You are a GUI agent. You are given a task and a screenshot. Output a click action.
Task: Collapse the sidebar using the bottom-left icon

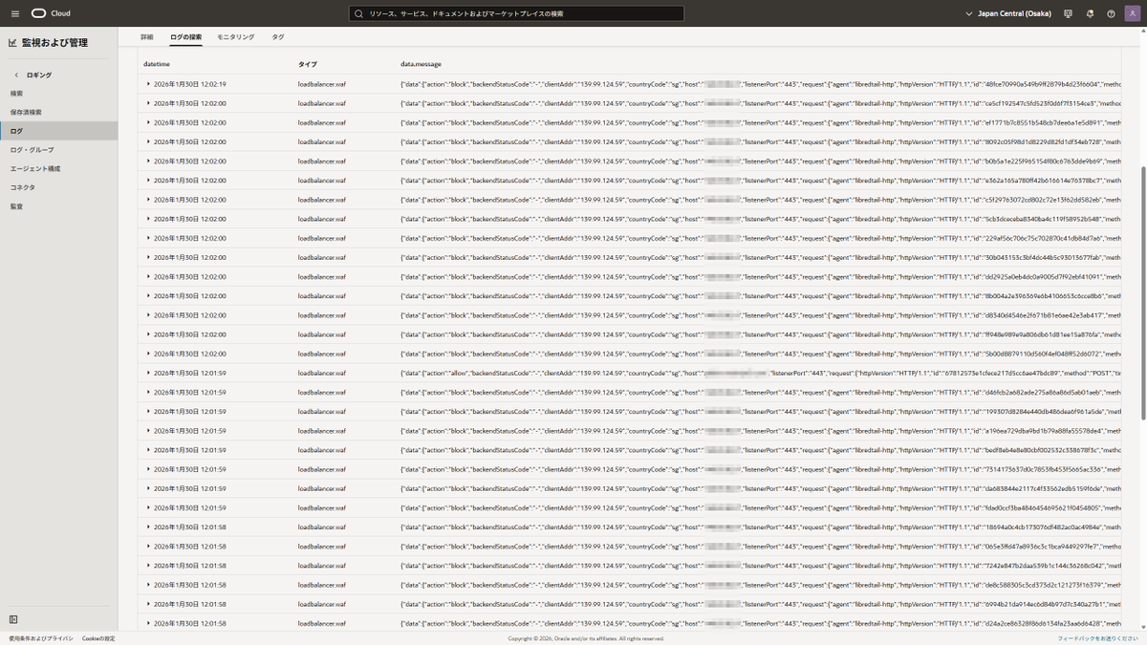13,619
